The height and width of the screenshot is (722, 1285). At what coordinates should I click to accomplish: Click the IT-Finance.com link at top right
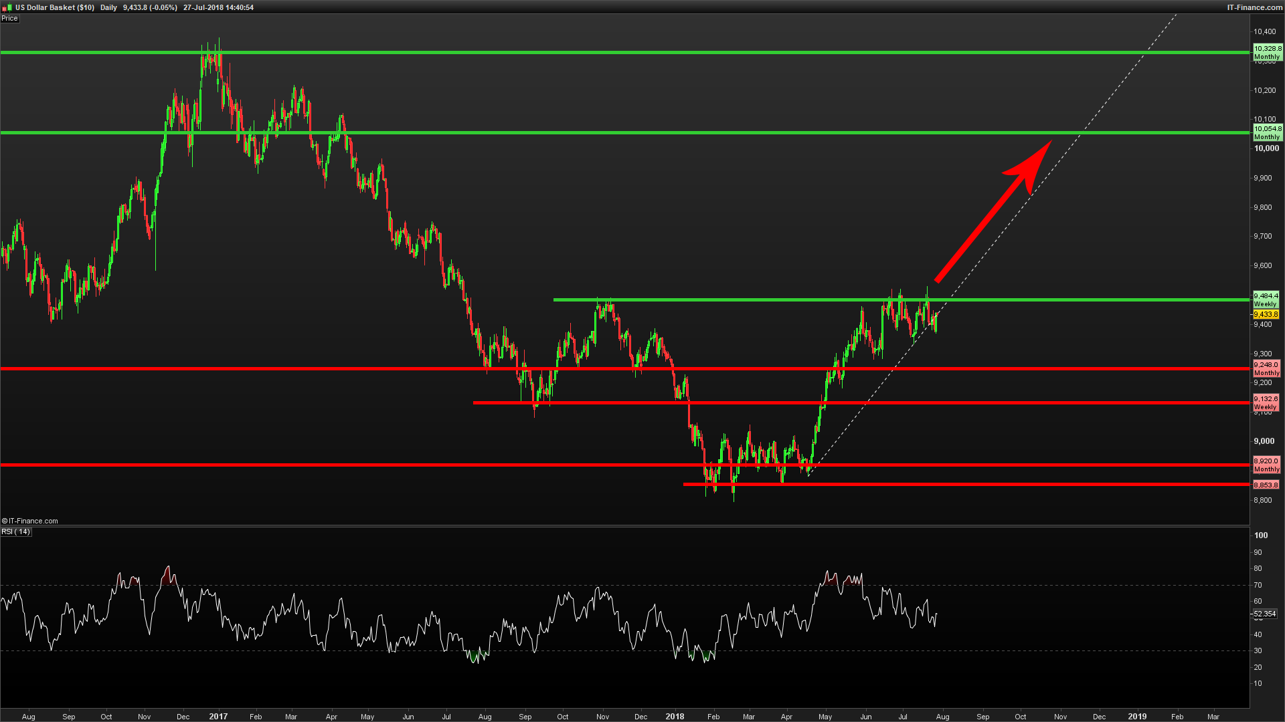(x=1254, y=7)
